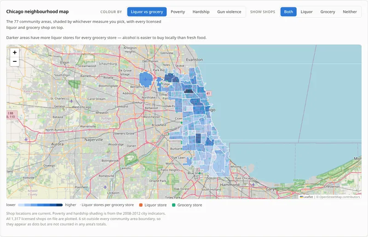This screenshot has width=368, height=237.
Task: Click the orange Liquor store legend swatch
Action: (x=141, y=205)
